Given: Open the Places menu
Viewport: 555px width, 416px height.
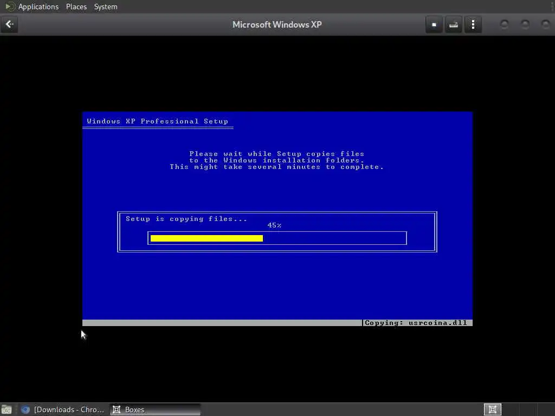Looking at the screenshot, I should pyautogui.click(x=76, y=6).
